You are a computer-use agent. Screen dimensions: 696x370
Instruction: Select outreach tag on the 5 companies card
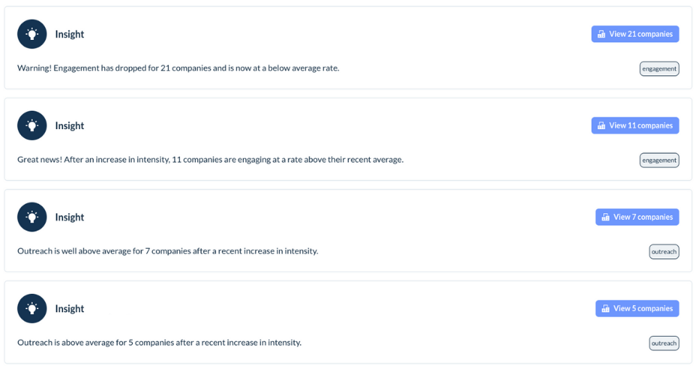[664, 343]
